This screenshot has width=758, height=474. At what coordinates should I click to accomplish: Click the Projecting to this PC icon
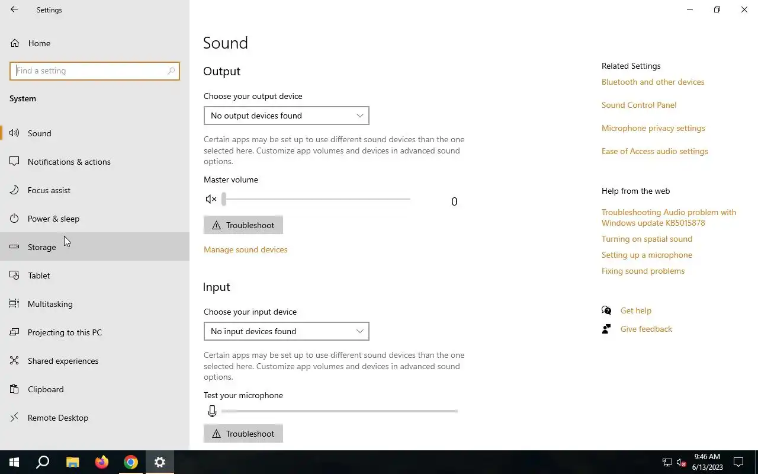coord(14,332)
